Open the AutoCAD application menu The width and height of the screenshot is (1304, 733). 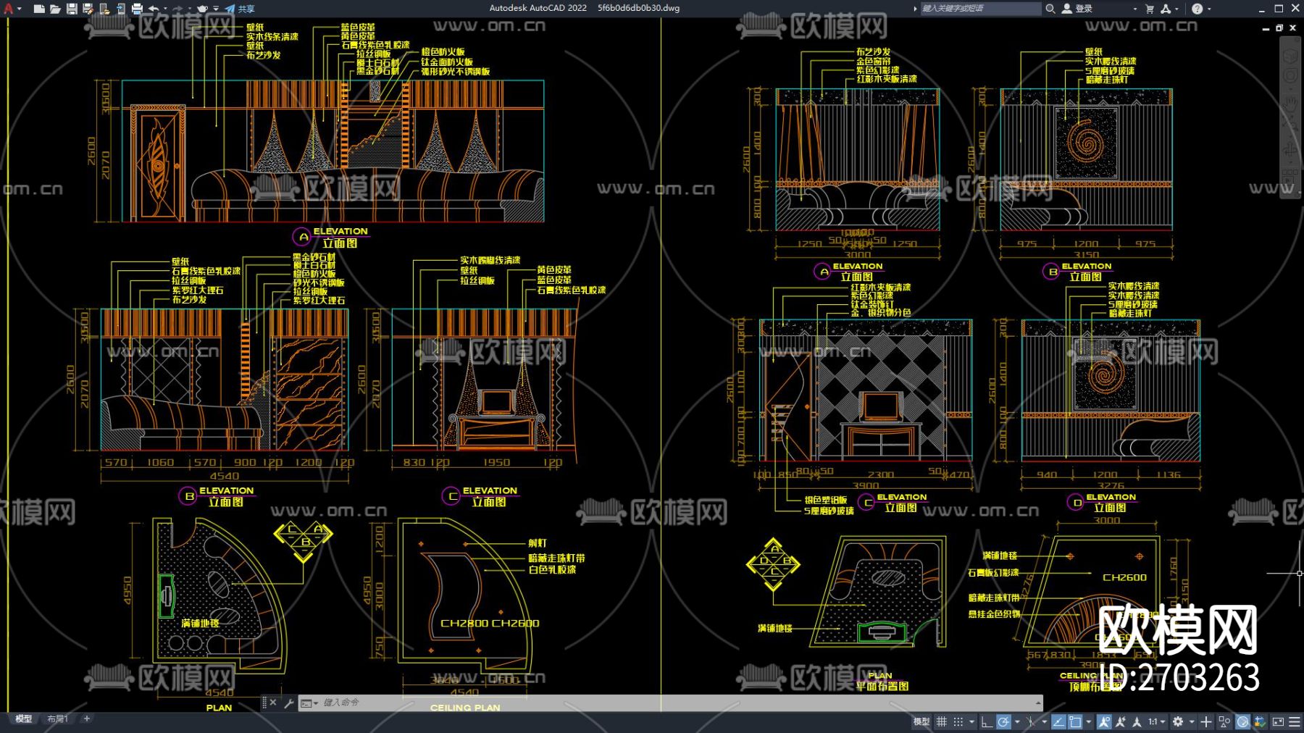coord(9,9)
